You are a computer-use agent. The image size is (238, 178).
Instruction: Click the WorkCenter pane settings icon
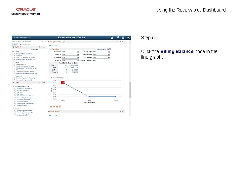[x=45, y=42]
